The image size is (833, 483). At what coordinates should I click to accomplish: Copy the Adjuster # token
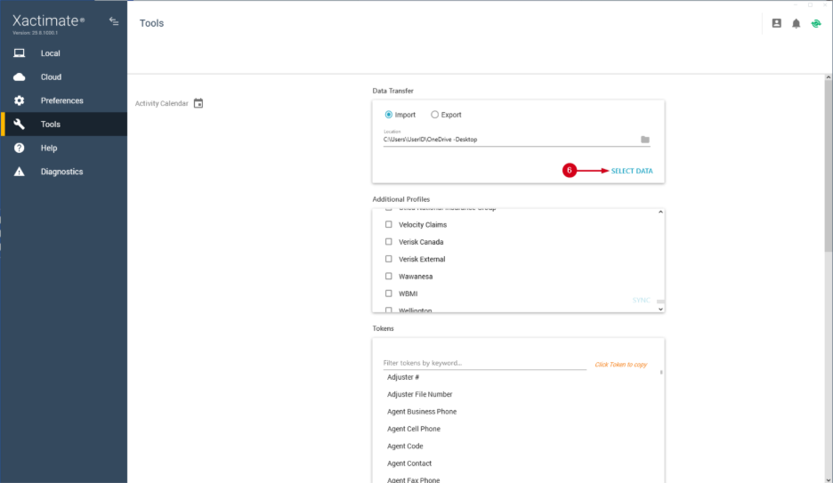[x=403, y=377]
